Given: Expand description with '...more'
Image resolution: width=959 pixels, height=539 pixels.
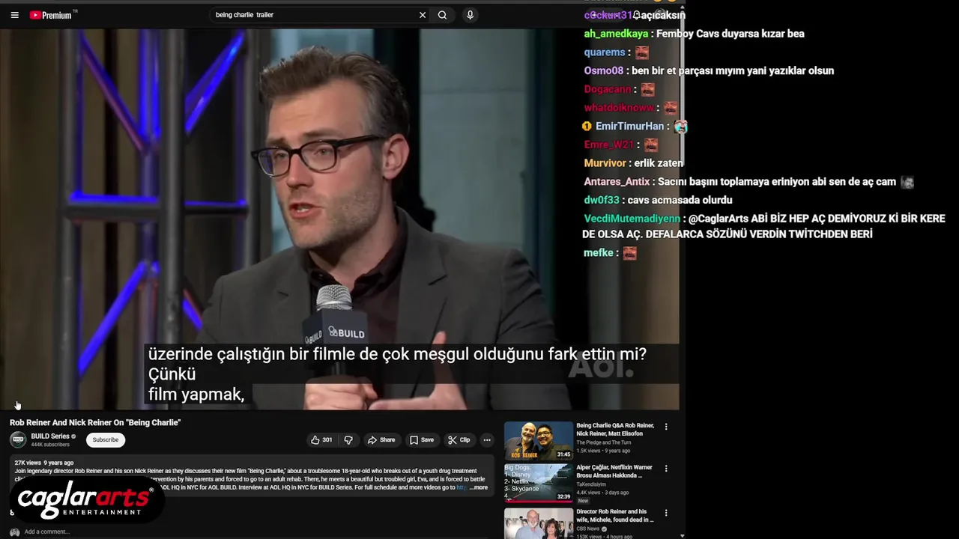Looking at the screenshot, I should click(x=479, y=487).
